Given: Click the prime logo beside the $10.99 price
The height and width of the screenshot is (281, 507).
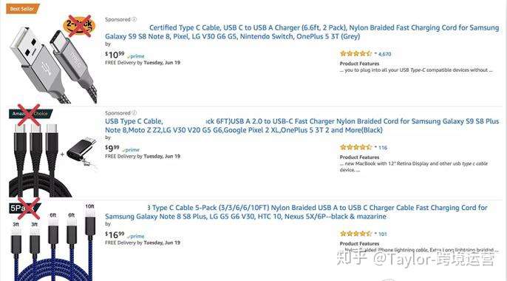Looking at the screenshot, I should (136, 56).
